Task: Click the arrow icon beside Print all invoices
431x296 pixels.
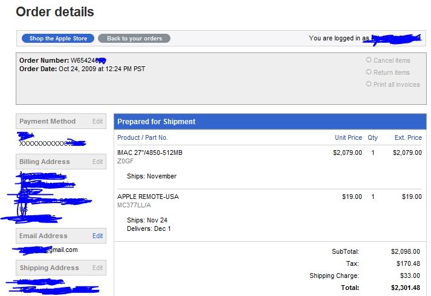Action: (369, 84)
